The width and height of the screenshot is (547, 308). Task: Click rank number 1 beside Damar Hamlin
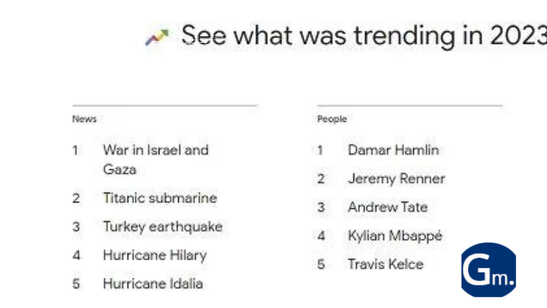coord(320,151)
